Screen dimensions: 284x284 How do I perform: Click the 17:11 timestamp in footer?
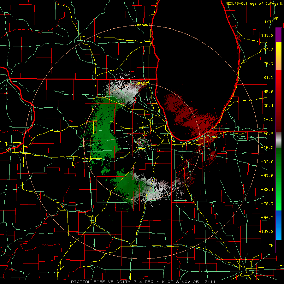point(209,282)
